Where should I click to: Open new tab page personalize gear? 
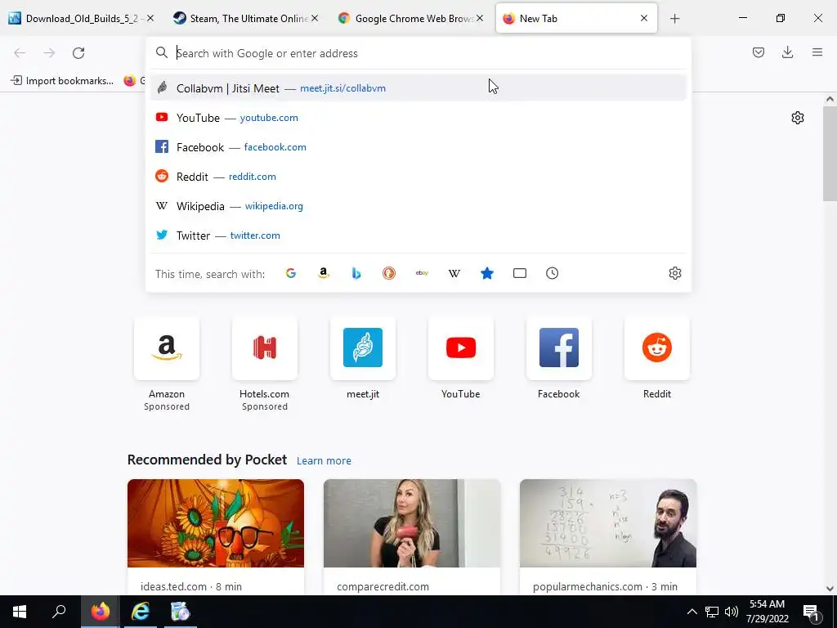[798, 118]
